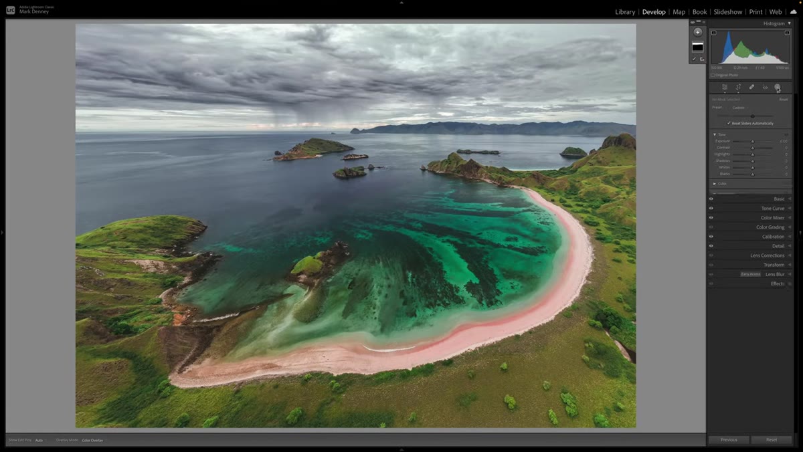Click the Early Access badge
This screenshot has width=803, height=452.
(x=751, y=274)
